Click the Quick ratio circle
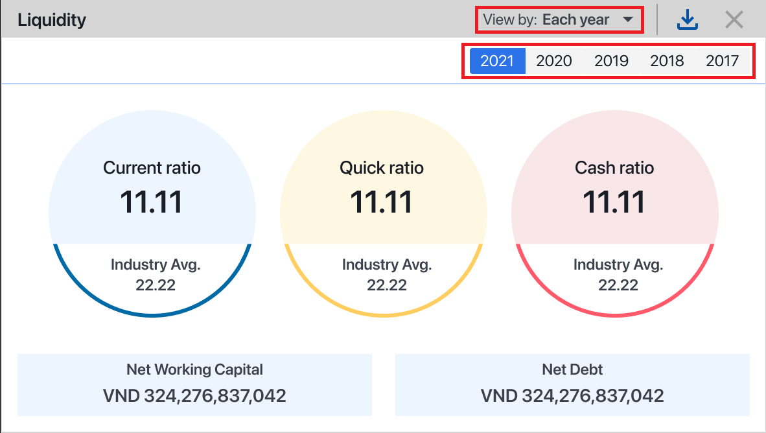Viewport: 766px width, 433px height. click(382, 194)
